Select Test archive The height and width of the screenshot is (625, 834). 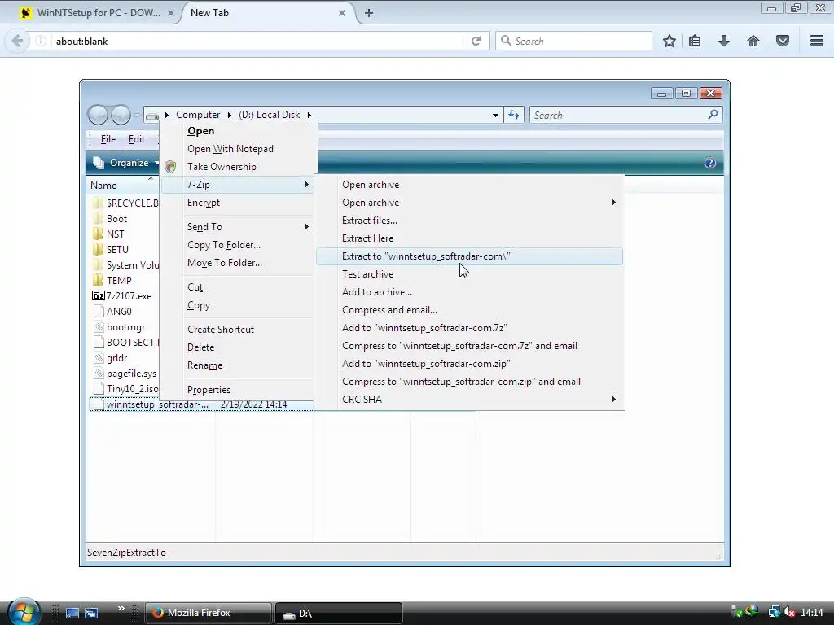click(470, 274)
